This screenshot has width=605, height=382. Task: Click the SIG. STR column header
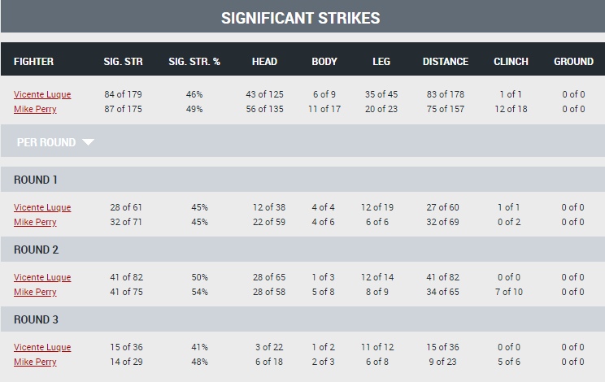click(x=123, y=62)
